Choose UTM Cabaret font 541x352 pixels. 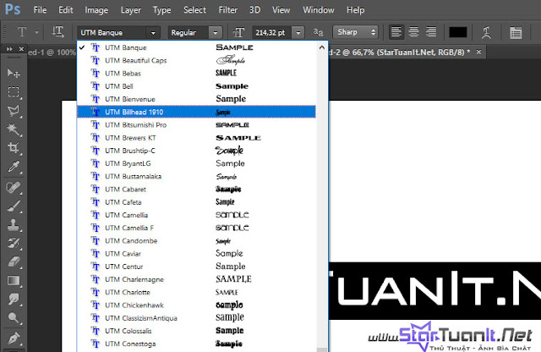[196, 190]
